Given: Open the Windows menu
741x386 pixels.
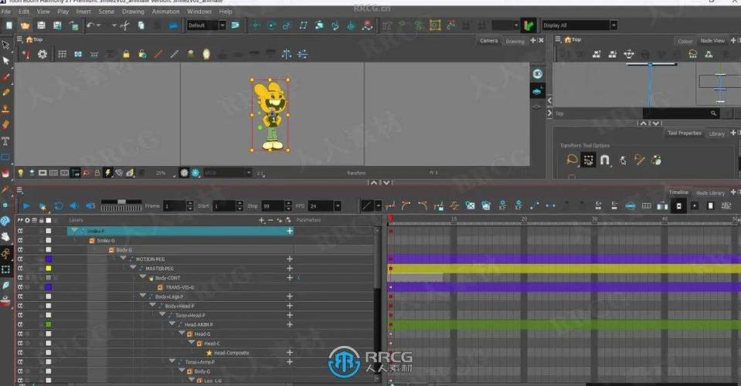Looking at the screenshot, I should click(x=199, y=12).
